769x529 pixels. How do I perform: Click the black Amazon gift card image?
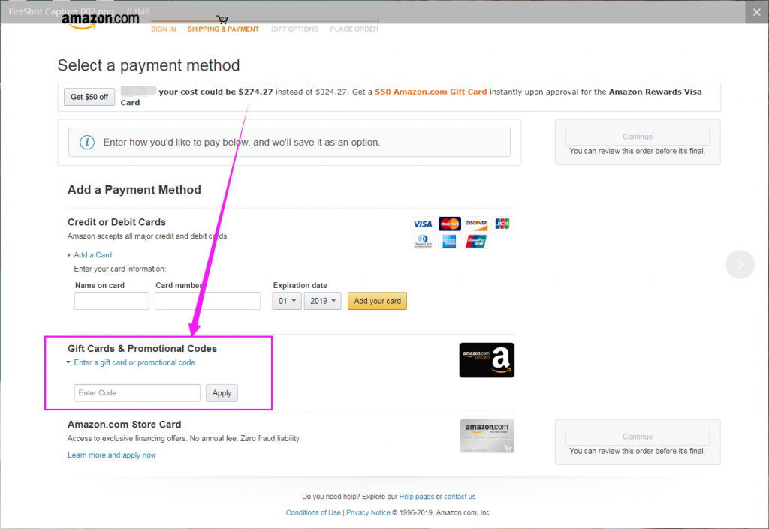[x=487, y=360]
